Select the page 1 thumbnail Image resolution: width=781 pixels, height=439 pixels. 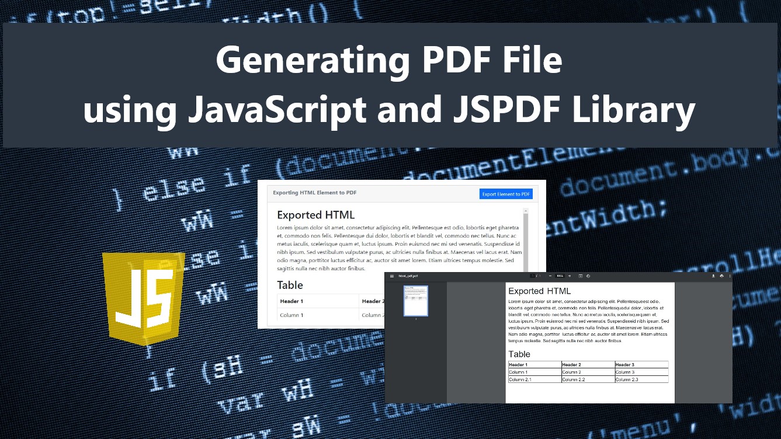pos(415,300)
